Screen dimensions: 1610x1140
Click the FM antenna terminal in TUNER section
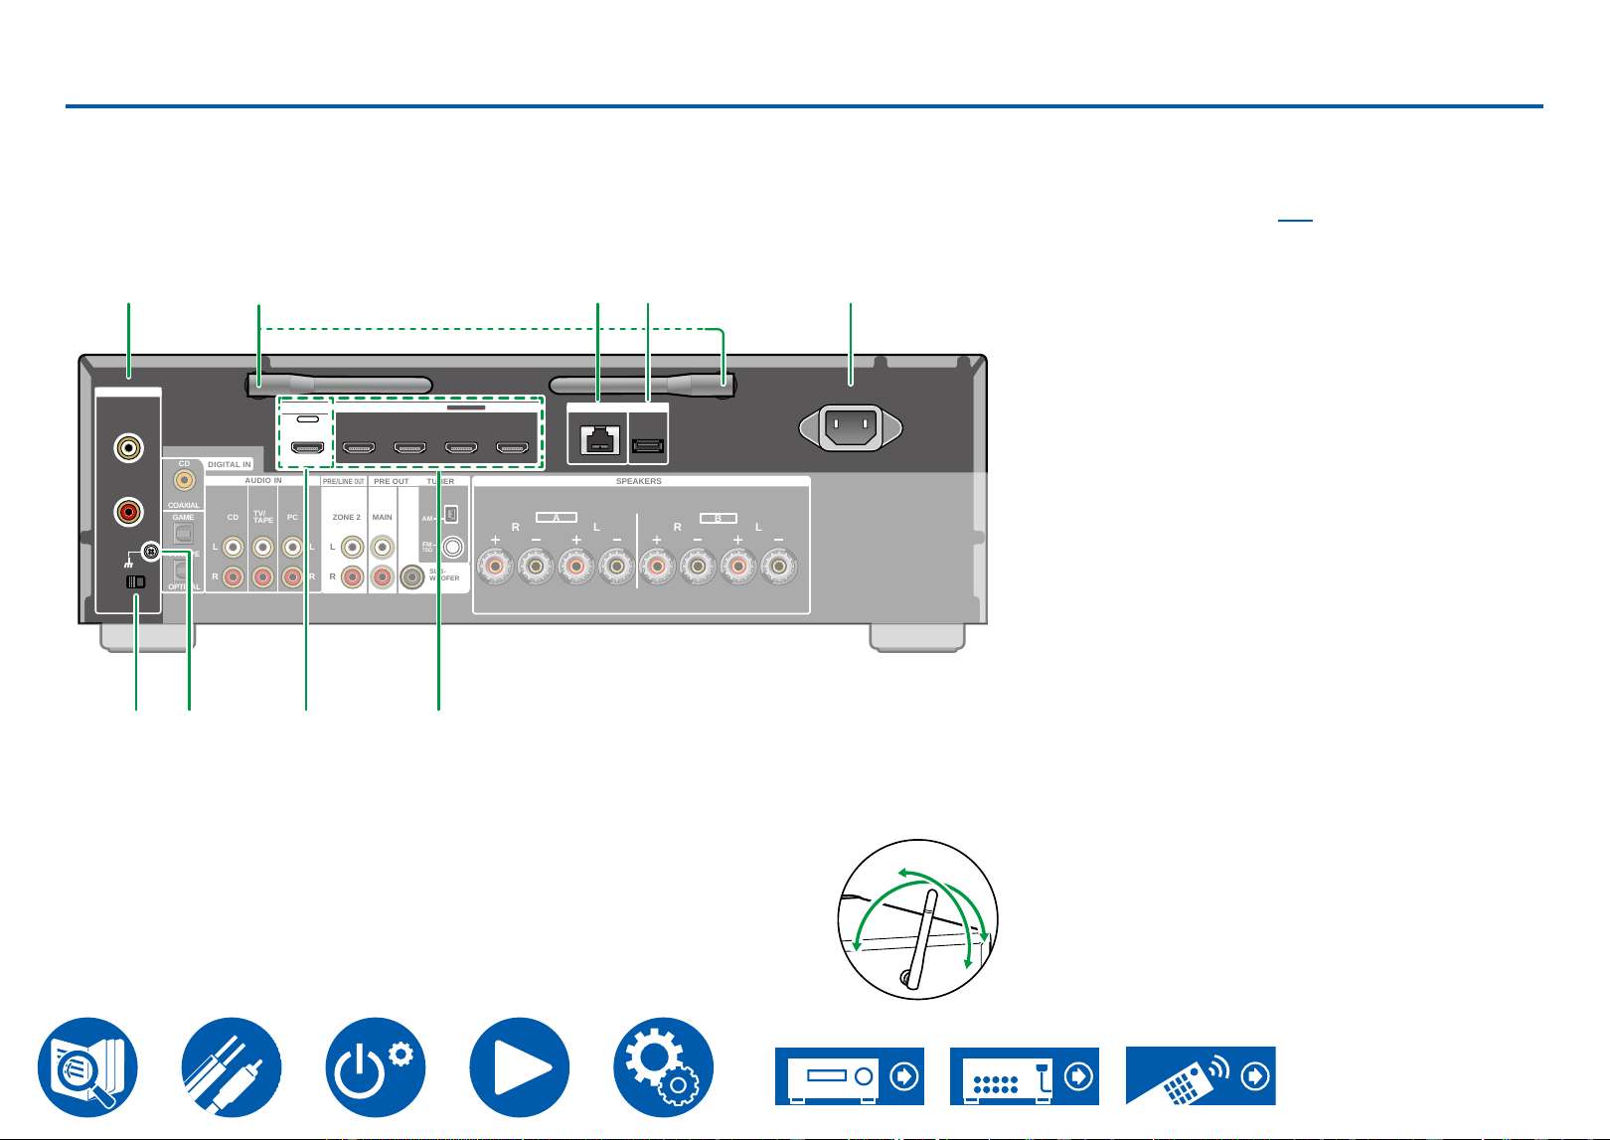(454, 546)
